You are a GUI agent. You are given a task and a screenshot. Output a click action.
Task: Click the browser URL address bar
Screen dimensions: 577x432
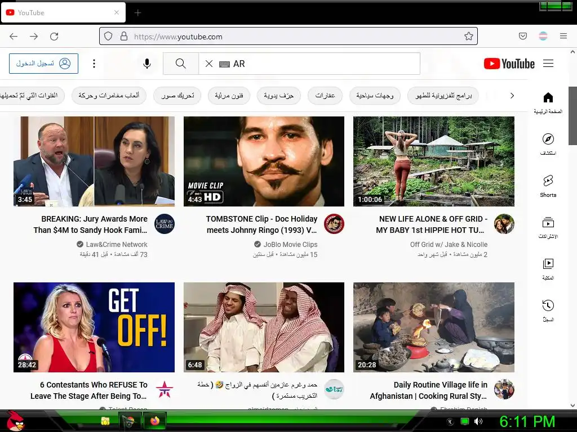288,37
